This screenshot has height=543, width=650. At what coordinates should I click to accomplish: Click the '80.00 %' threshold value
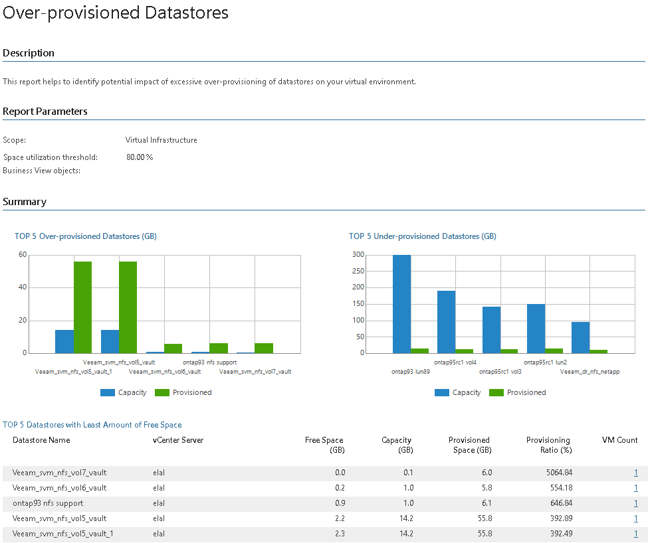click(x=140, y=157)
